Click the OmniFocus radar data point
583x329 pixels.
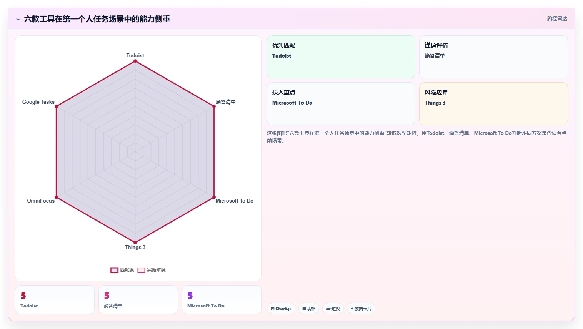pyautogui.click(x=56, y=197)
